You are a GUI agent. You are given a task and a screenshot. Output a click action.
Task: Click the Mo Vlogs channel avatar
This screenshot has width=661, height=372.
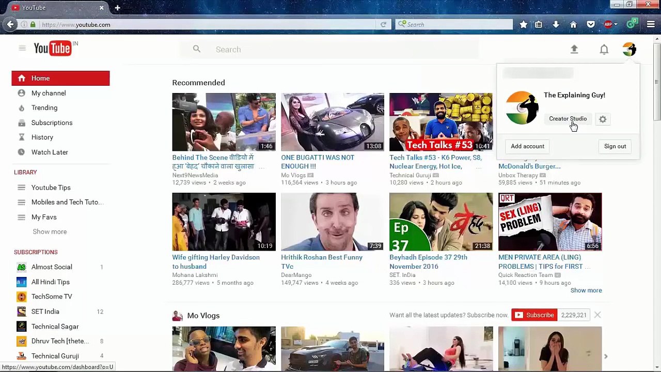(178, 316)
